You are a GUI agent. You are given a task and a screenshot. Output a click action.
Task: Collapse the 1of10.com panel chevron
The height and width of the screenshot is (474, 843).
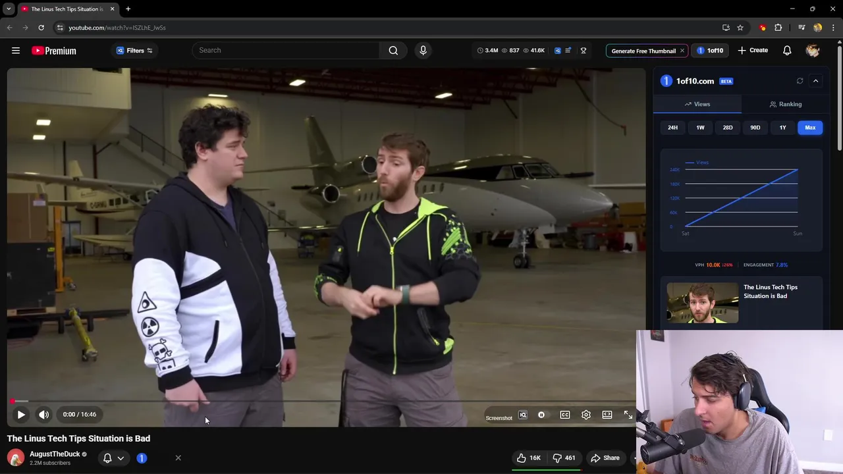815,81
